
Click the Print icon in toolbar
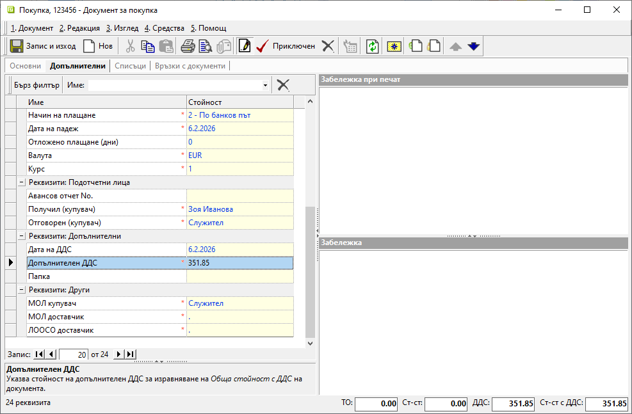[x=188, y=46]
